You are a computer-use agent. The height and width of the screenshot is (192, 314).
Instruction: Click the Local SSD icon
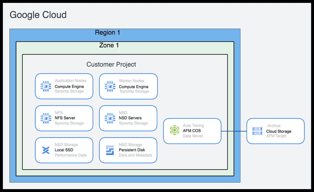point(46,150)
